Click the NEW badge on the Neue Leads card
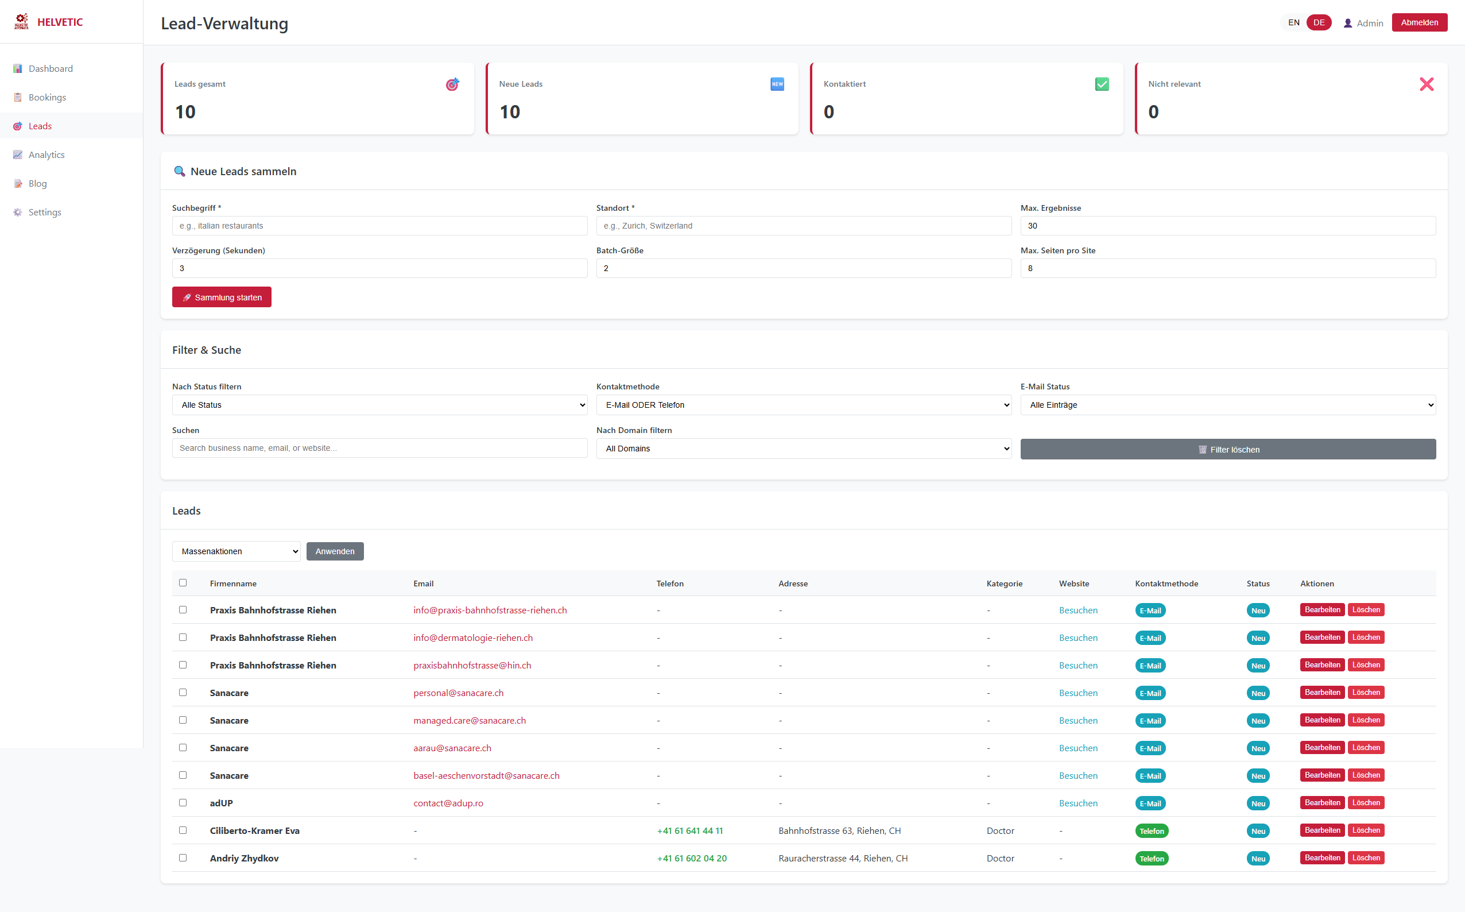Image resolution: width=1465 pixels, height=912 pixels. (777, 84)
